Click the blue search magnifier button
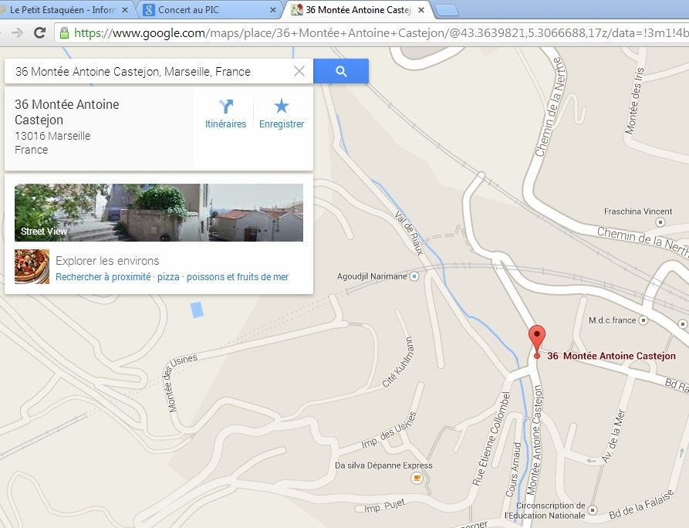689x528 pixels. click(341, 71)
